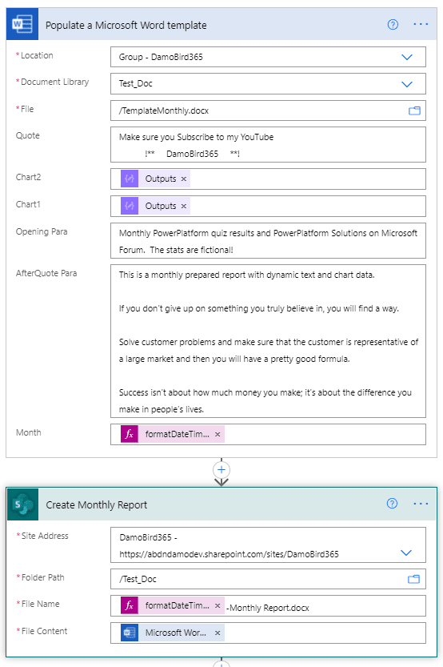This screenshot has width=443, height=667.
Task: Click the AfterQuote Para text area
Action: [x=268, y=341]
